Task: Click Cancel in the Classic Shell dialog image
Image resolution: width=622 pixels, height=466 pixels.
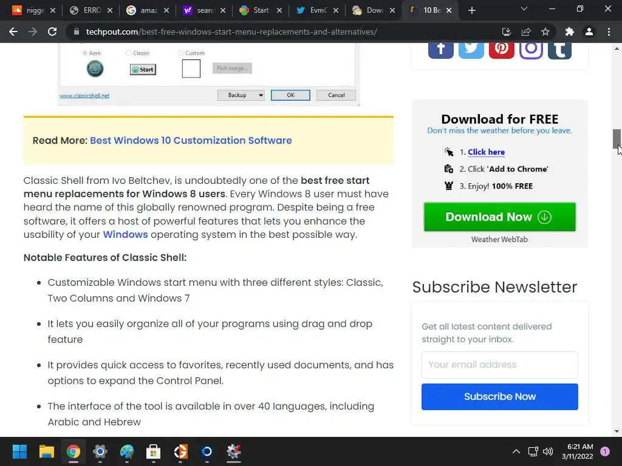Action: [336, 95]
